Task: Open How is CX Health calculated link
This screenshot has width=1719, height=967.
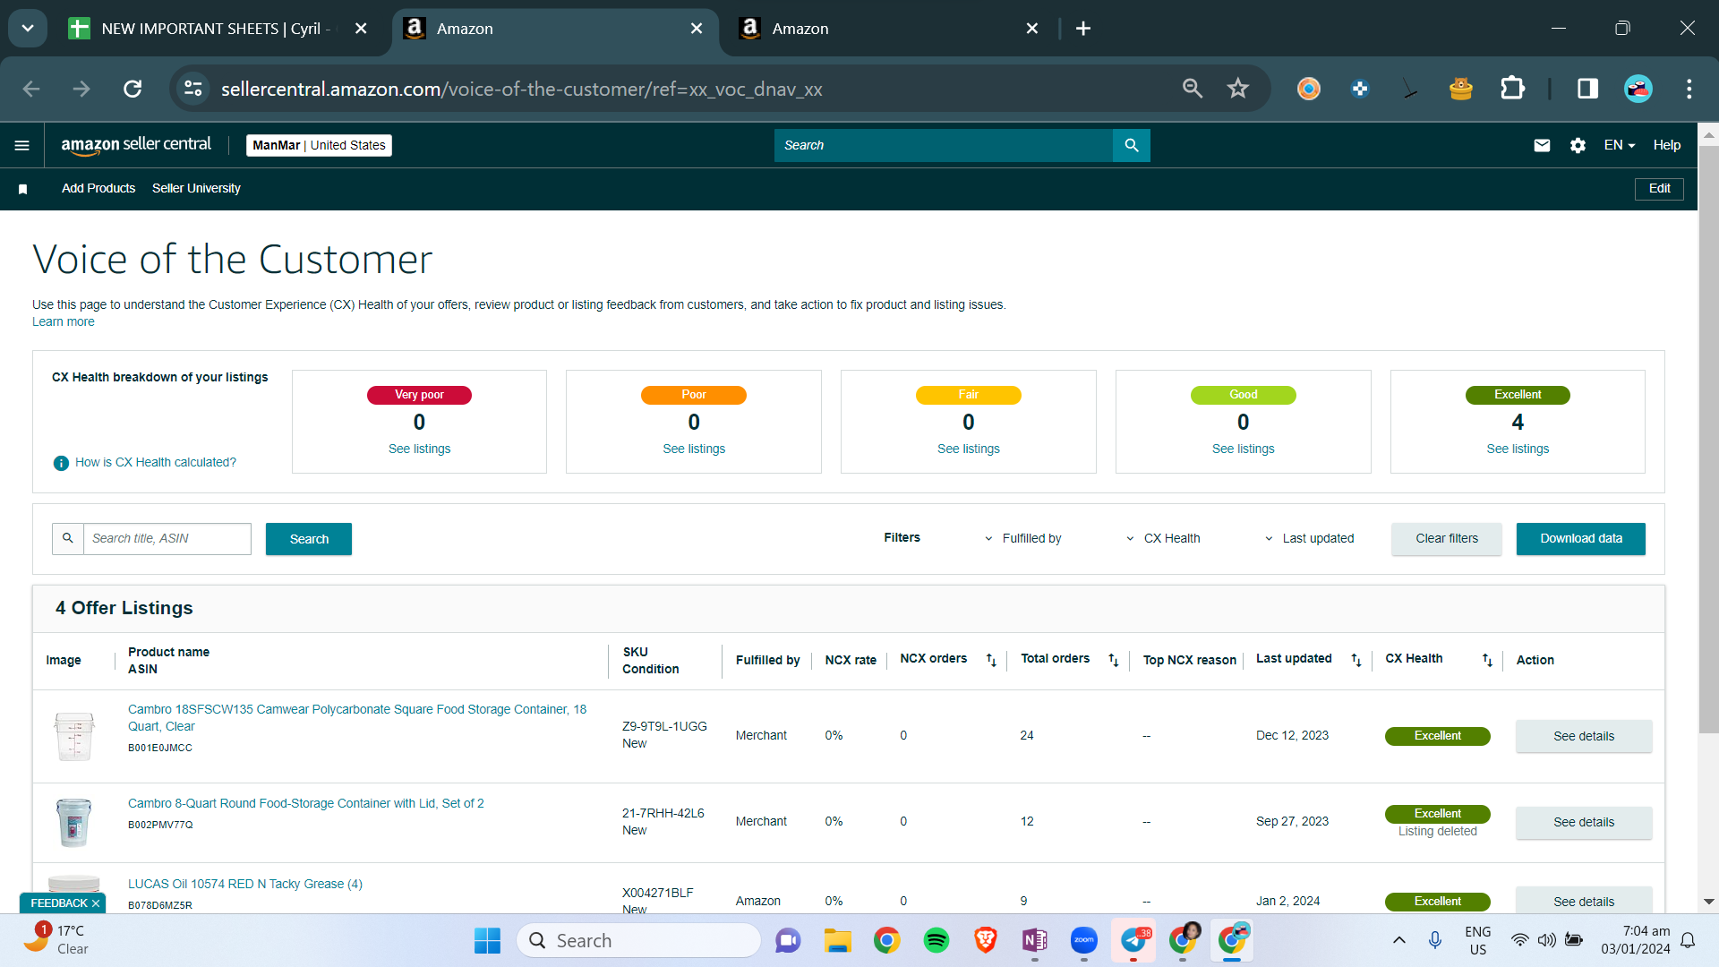Action: [156, 463]
